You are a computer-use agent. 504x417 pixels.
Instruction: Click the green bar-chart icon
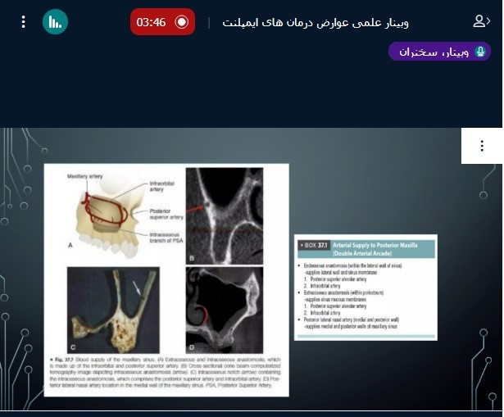(55, 21)
